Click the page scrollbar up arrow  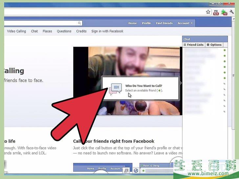pos(233,19)
